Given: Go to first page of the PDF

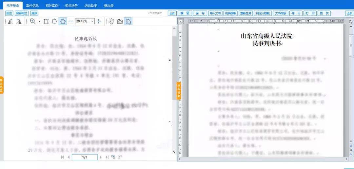Looking at the screenshot, I should pos(63,157).
